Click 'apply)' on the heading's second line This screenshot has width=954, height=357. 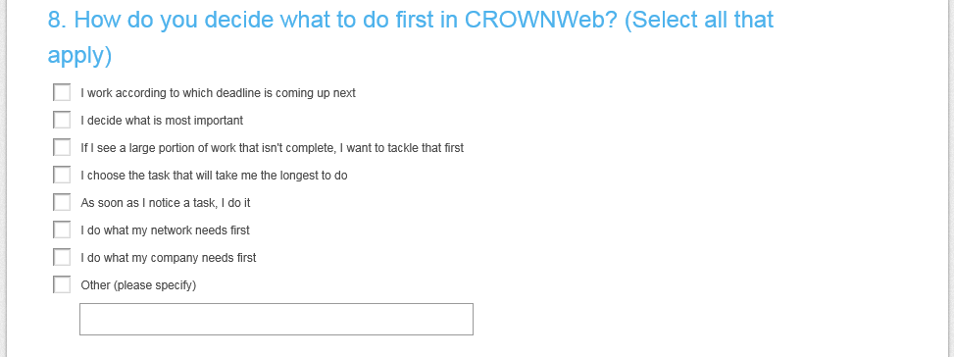[79, 55]
